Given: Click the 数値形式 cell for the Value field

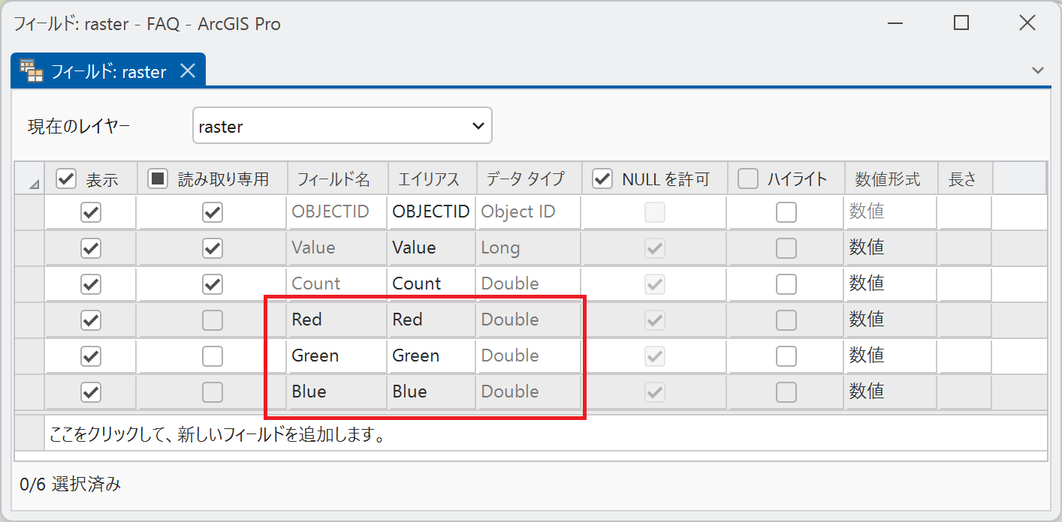Looking at the screenshot, I should 891,248.
